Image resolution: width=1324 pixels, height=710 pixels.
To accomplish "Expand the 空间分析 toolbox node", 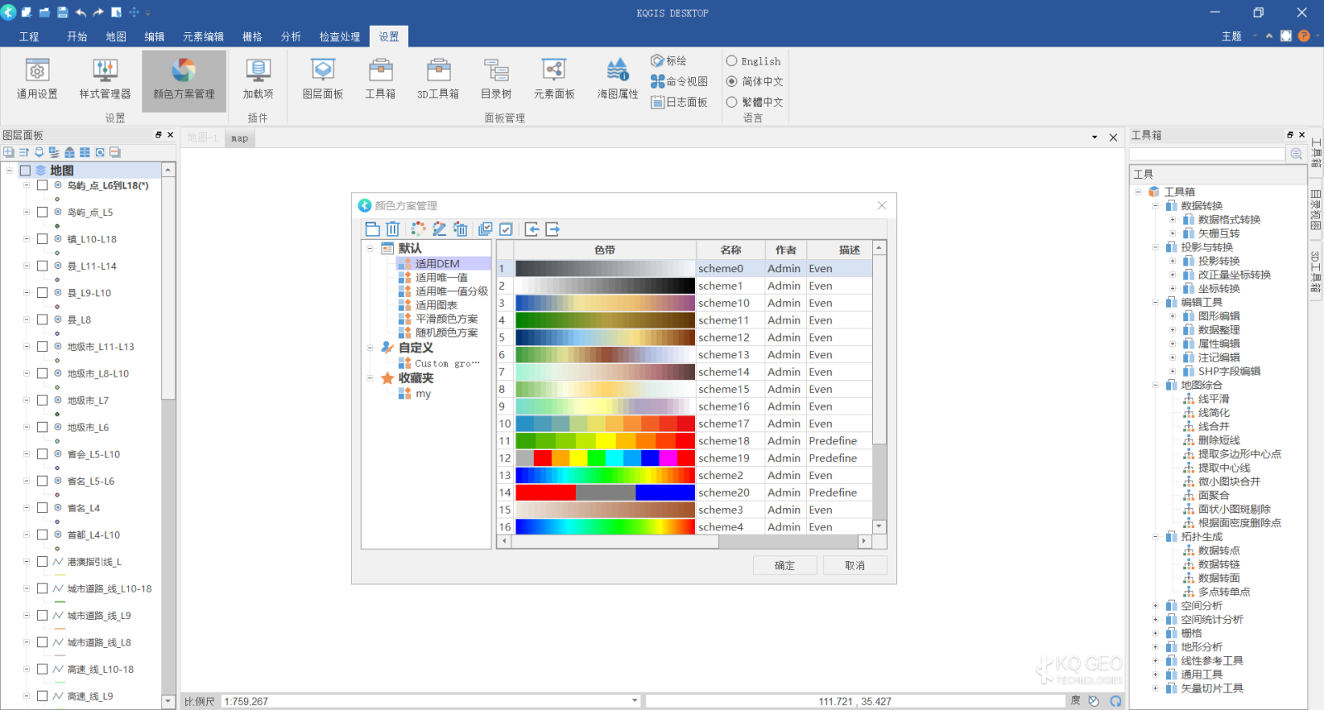I will [x=1155, y=606].
